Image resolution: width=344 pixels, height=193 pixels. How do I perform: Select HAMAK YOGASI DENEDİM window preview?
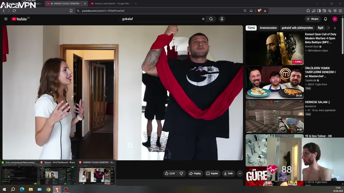click(x=96, y=173)
